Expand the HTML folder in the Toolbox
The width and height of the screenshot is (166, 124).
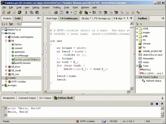click(x=137, y=29)
